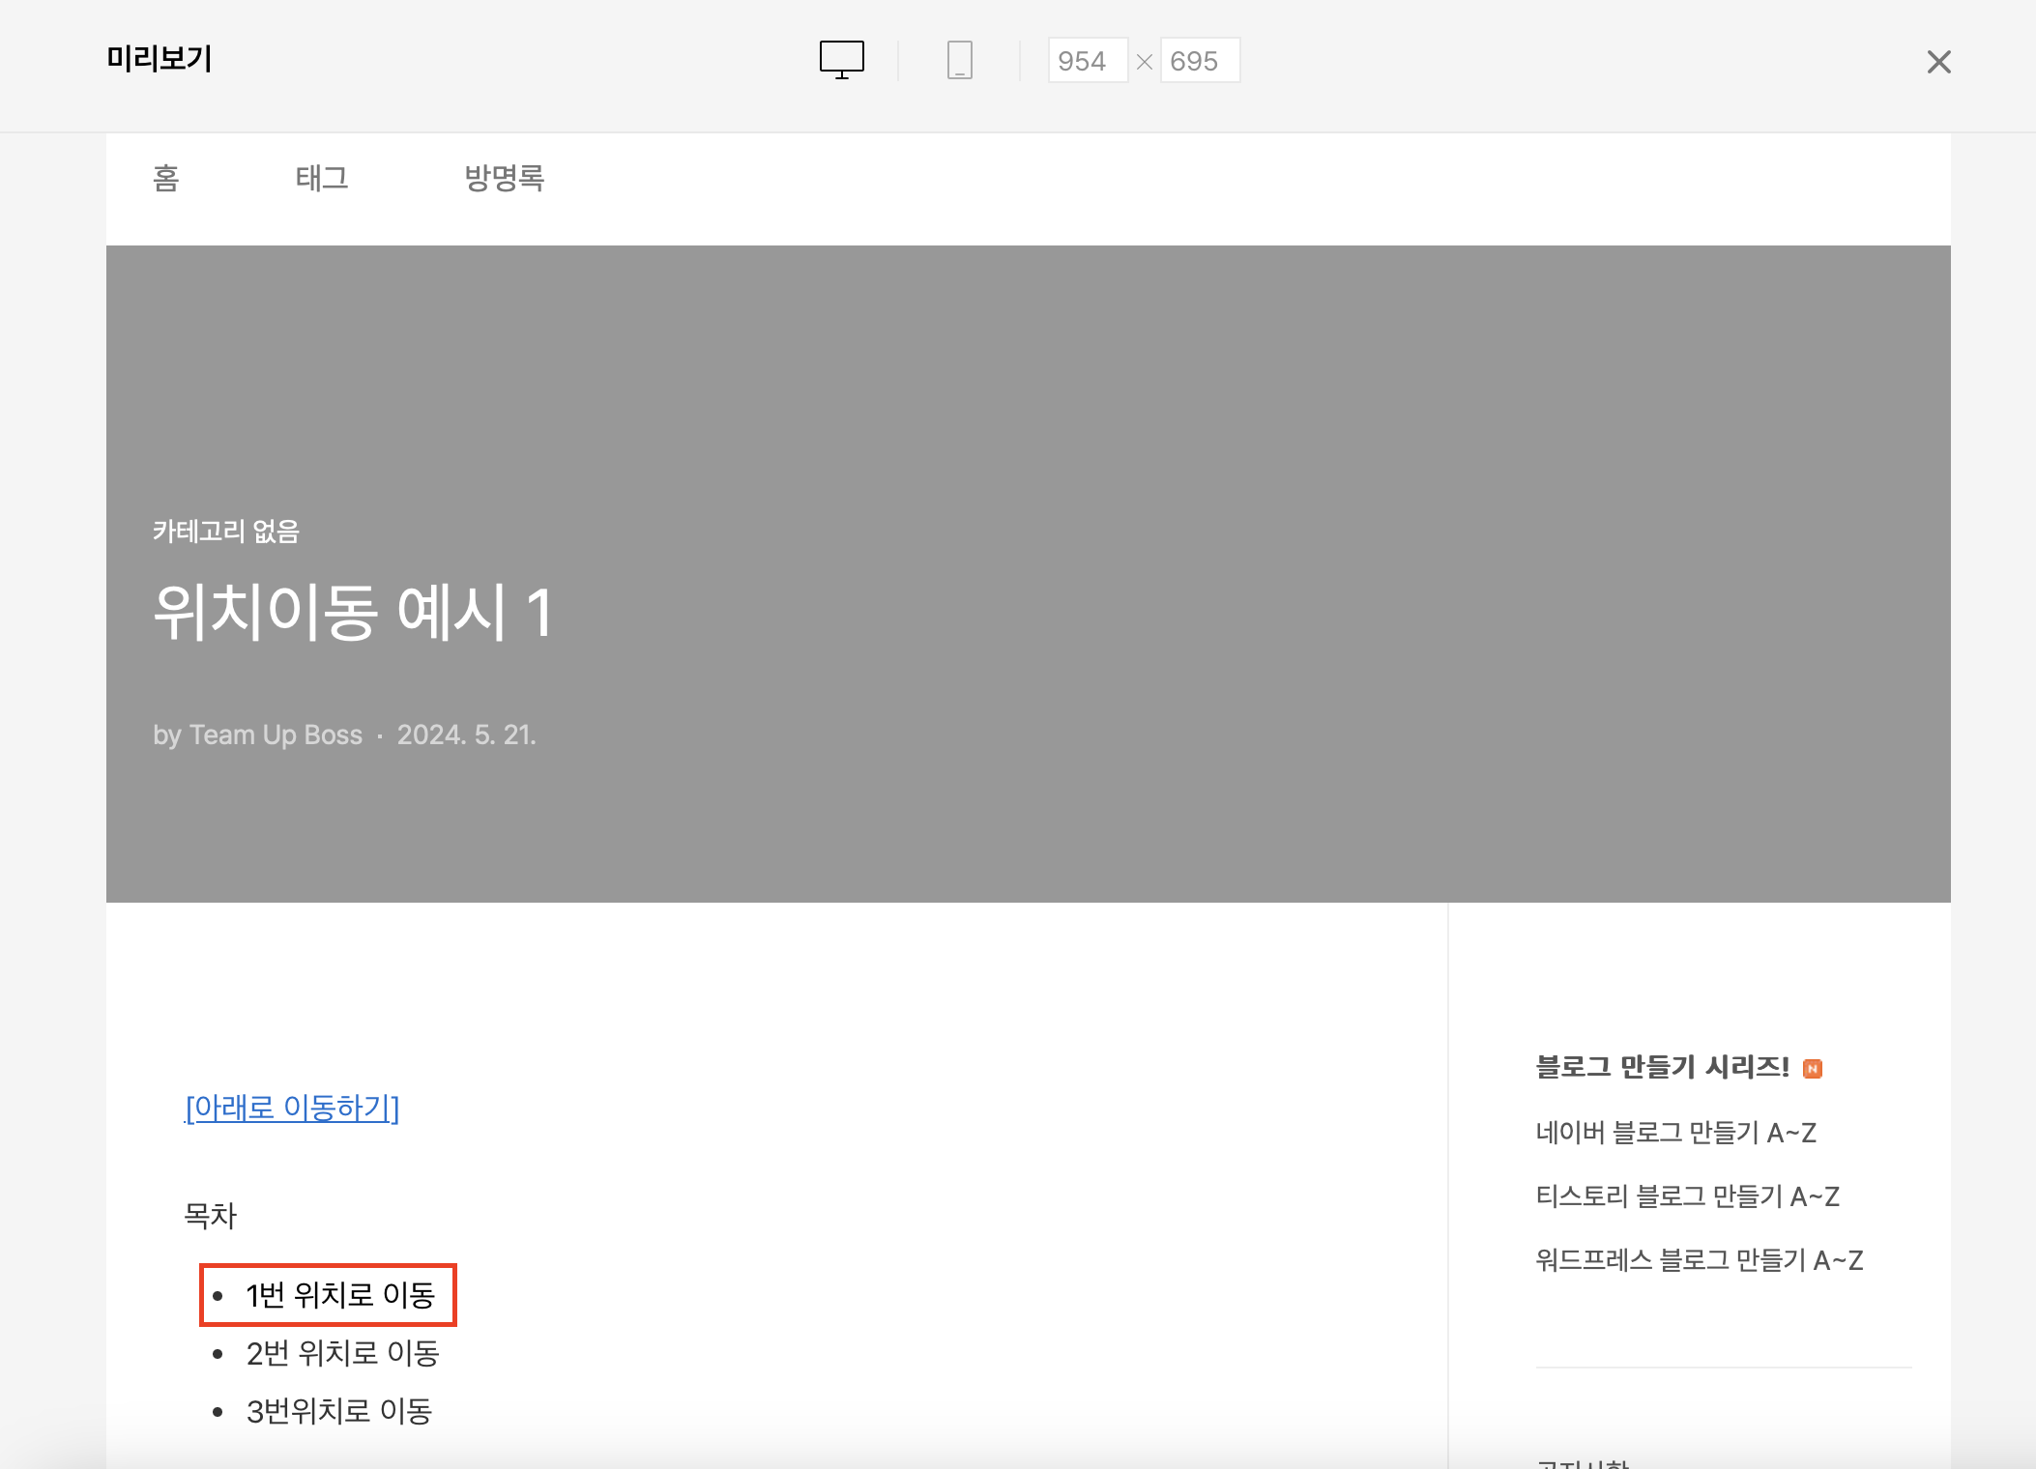Viewport: 2036px width, 1469px height.
Task: Click the width field showing 954
Action: coord(1087,61)
